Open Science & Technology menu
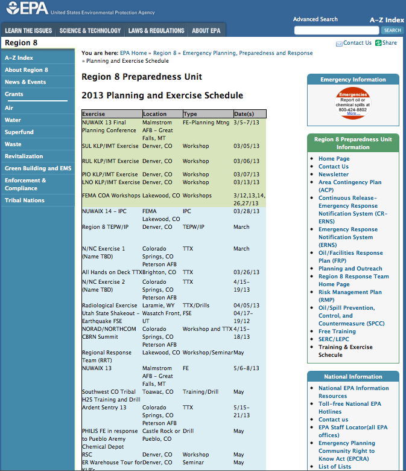Screen dimensions: 406x471 click(90, 31)
